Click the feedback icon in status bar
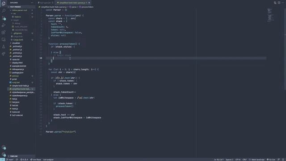 (x=278, y=160)
